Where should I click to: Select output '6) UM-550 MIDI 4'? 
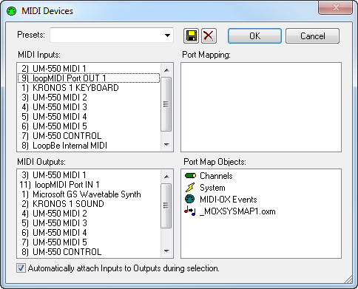89,233
